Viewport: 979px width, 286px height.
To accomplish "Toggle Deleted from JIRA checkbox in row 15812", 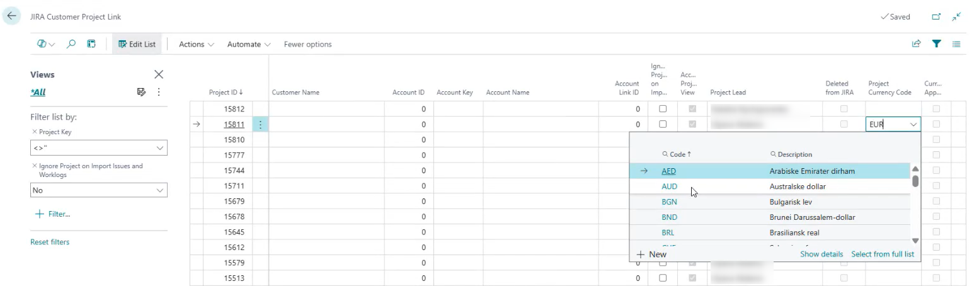I will coord(844,109).
